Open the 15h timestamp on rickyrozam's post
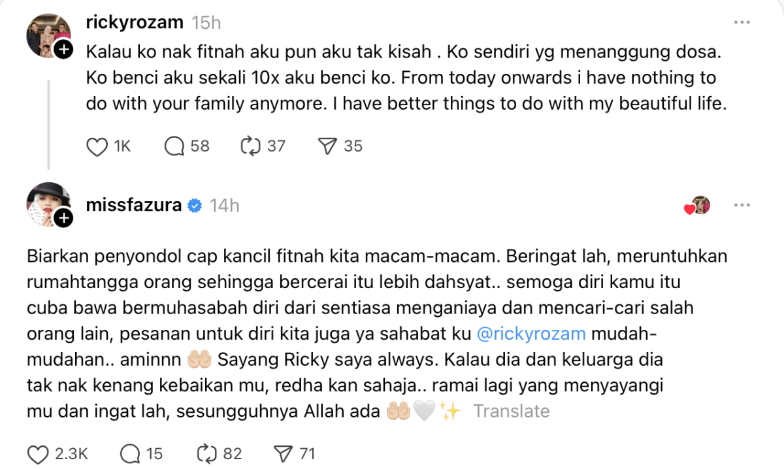The height and width of the screenshot is (469, 784). point(206,23)
